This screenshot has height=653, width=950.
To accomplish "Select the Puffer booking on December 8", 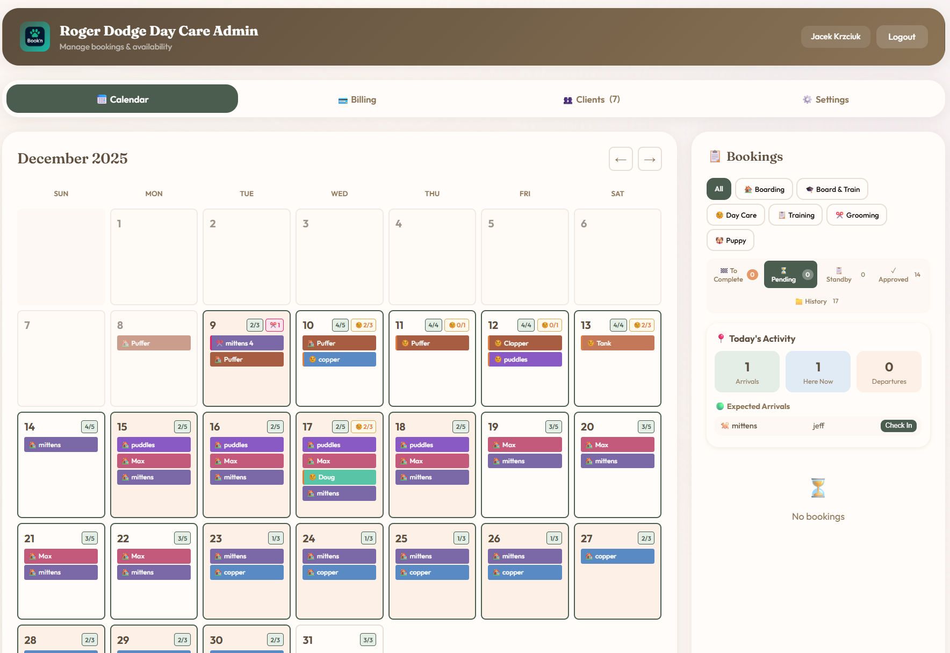I will tap(154, 342).
